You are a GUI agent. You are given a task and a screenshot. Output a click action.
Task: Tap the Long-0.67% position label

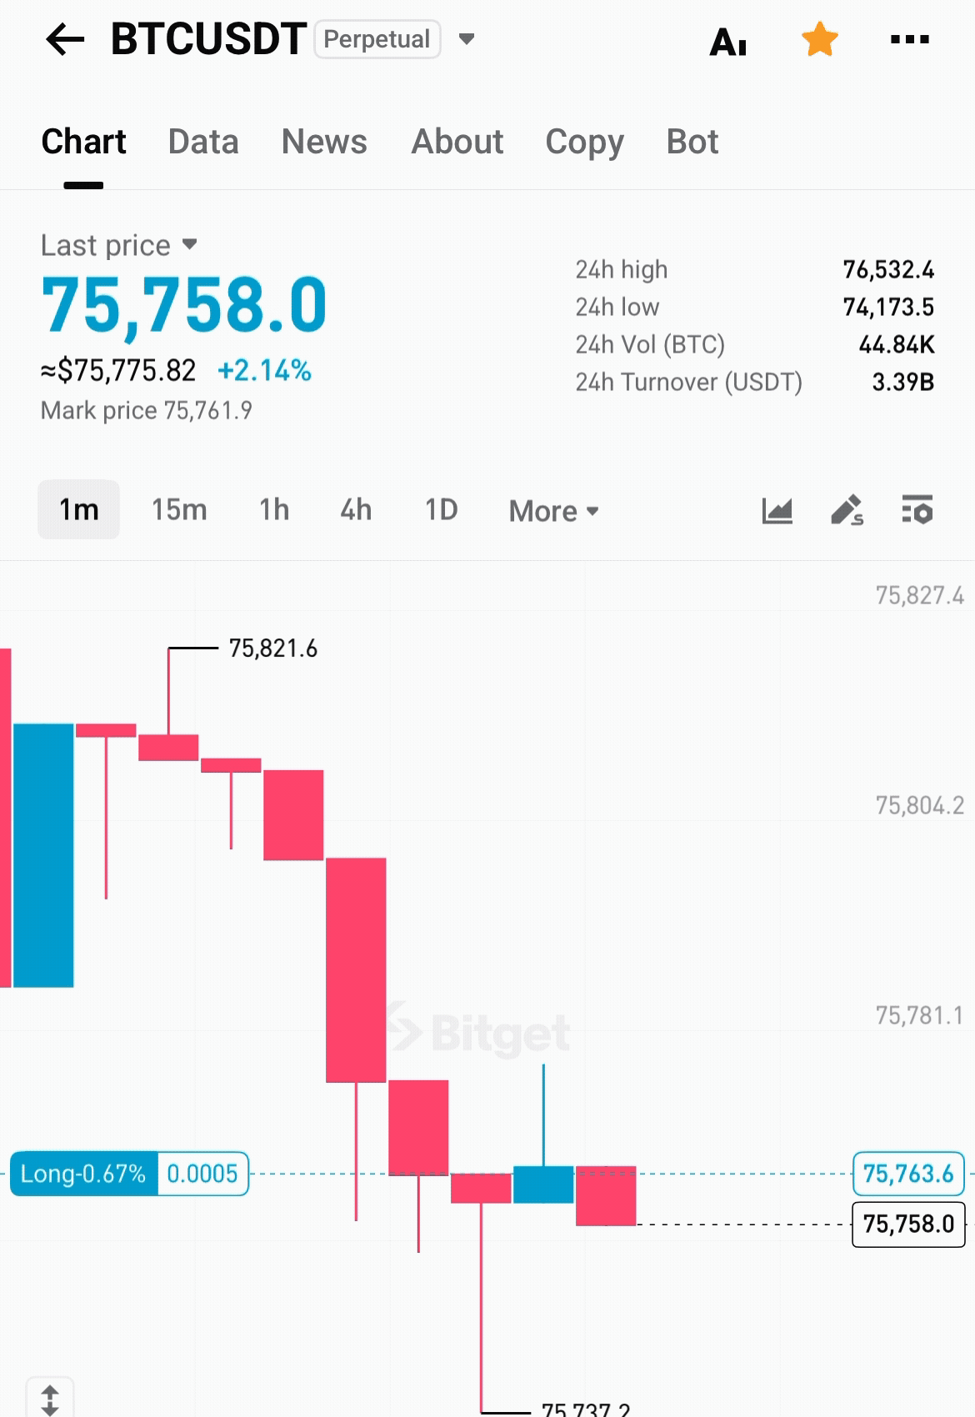(x=83, y=1174)
